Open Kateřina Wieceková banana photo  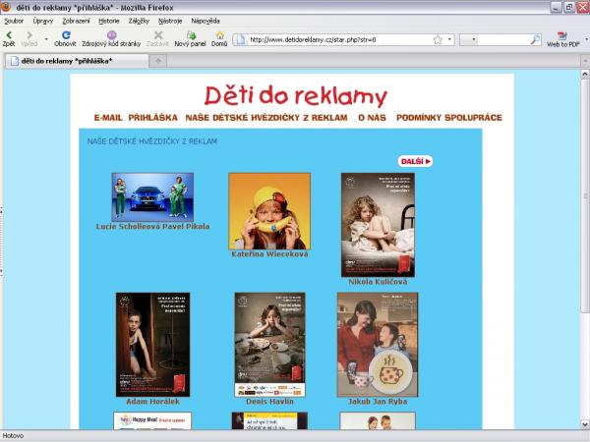click(269, 211)
